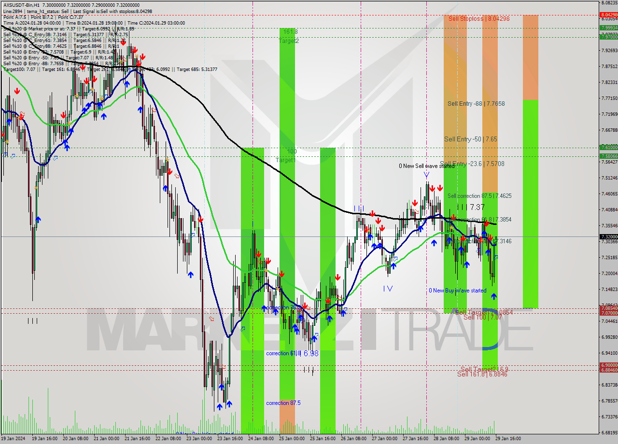
Task: Click the '19 Jan 16:00' time label
Action: [x=45, y=439]
